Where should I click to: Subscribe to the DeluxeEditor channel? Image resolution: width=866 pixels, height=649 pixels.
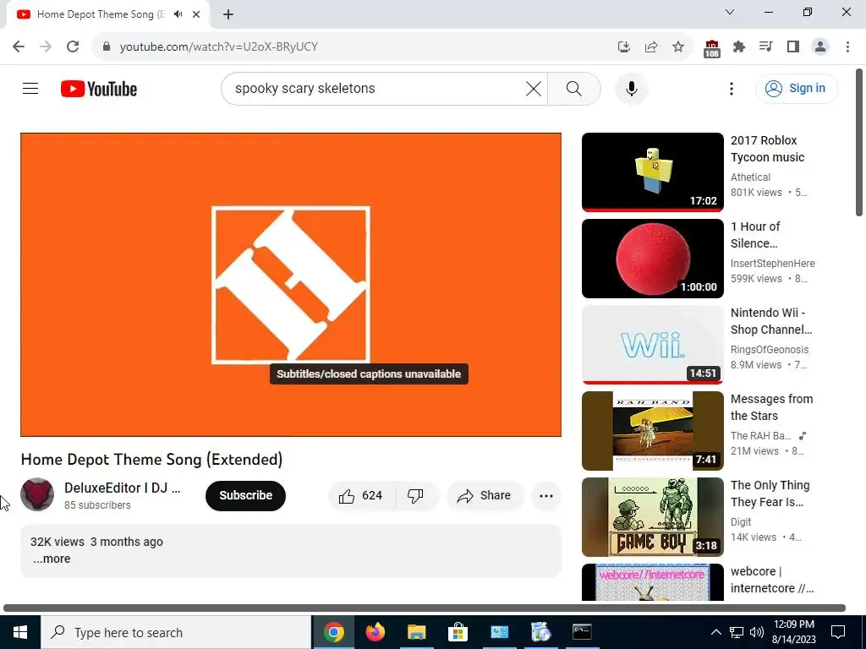[245, 495]
